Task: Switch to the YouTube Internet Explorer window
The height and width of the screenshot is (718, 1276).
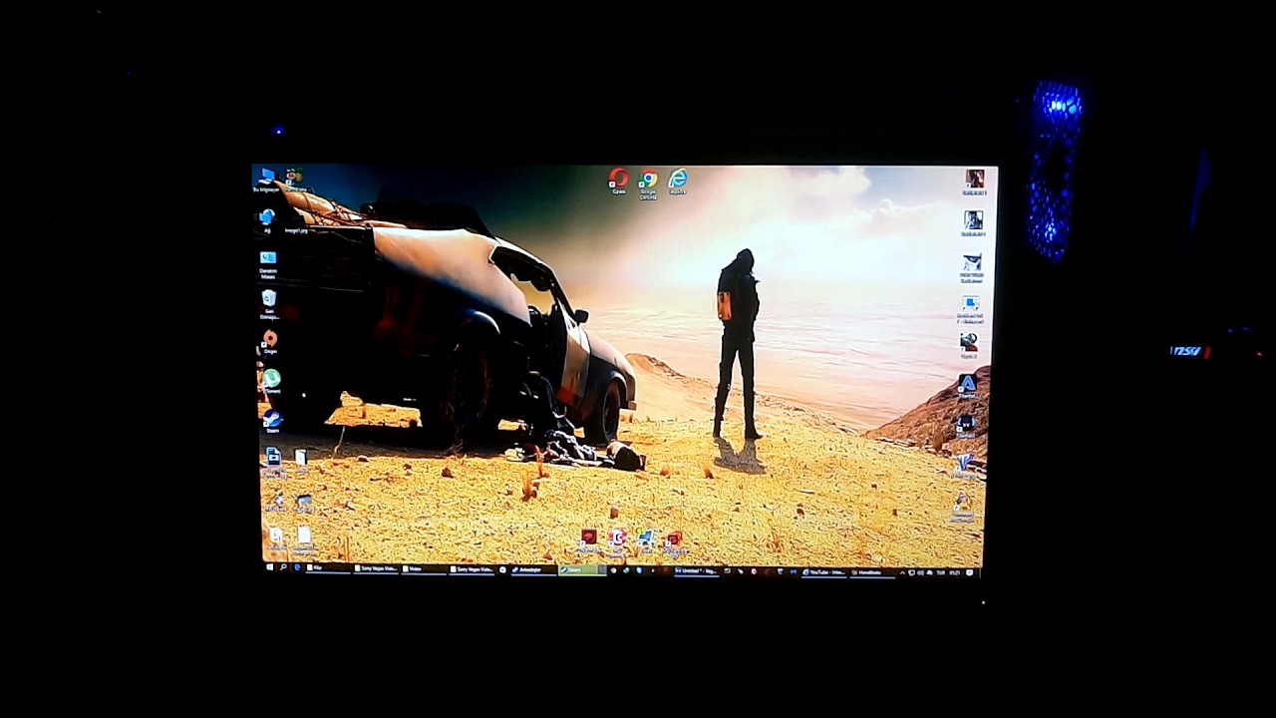Action: 824,572
